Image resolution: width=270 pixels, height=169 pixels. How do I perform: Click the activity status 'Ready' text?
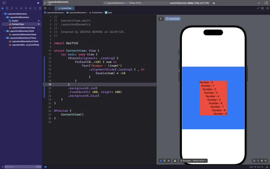pos(190,3)
